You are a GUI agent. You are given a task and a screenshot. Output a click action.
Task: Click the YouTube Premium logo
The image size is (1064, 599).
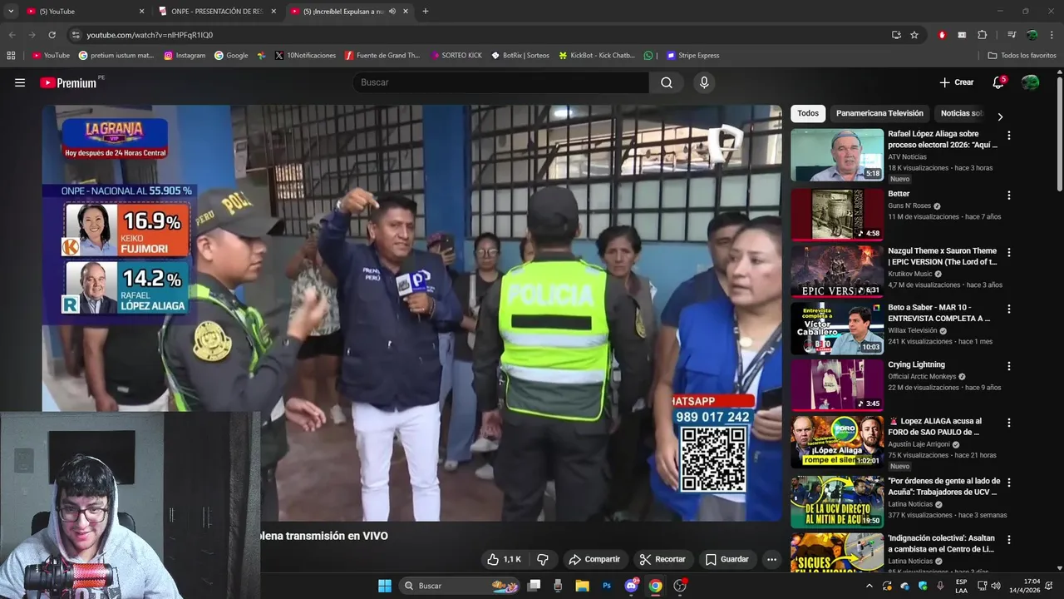point(70,82)
